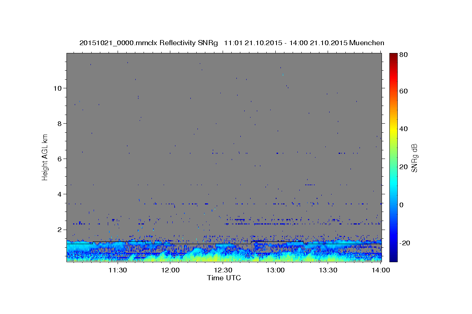The height and width of the screenshot is (314, 472).
Task: Click the colorbar value -20
Action: 406,243
